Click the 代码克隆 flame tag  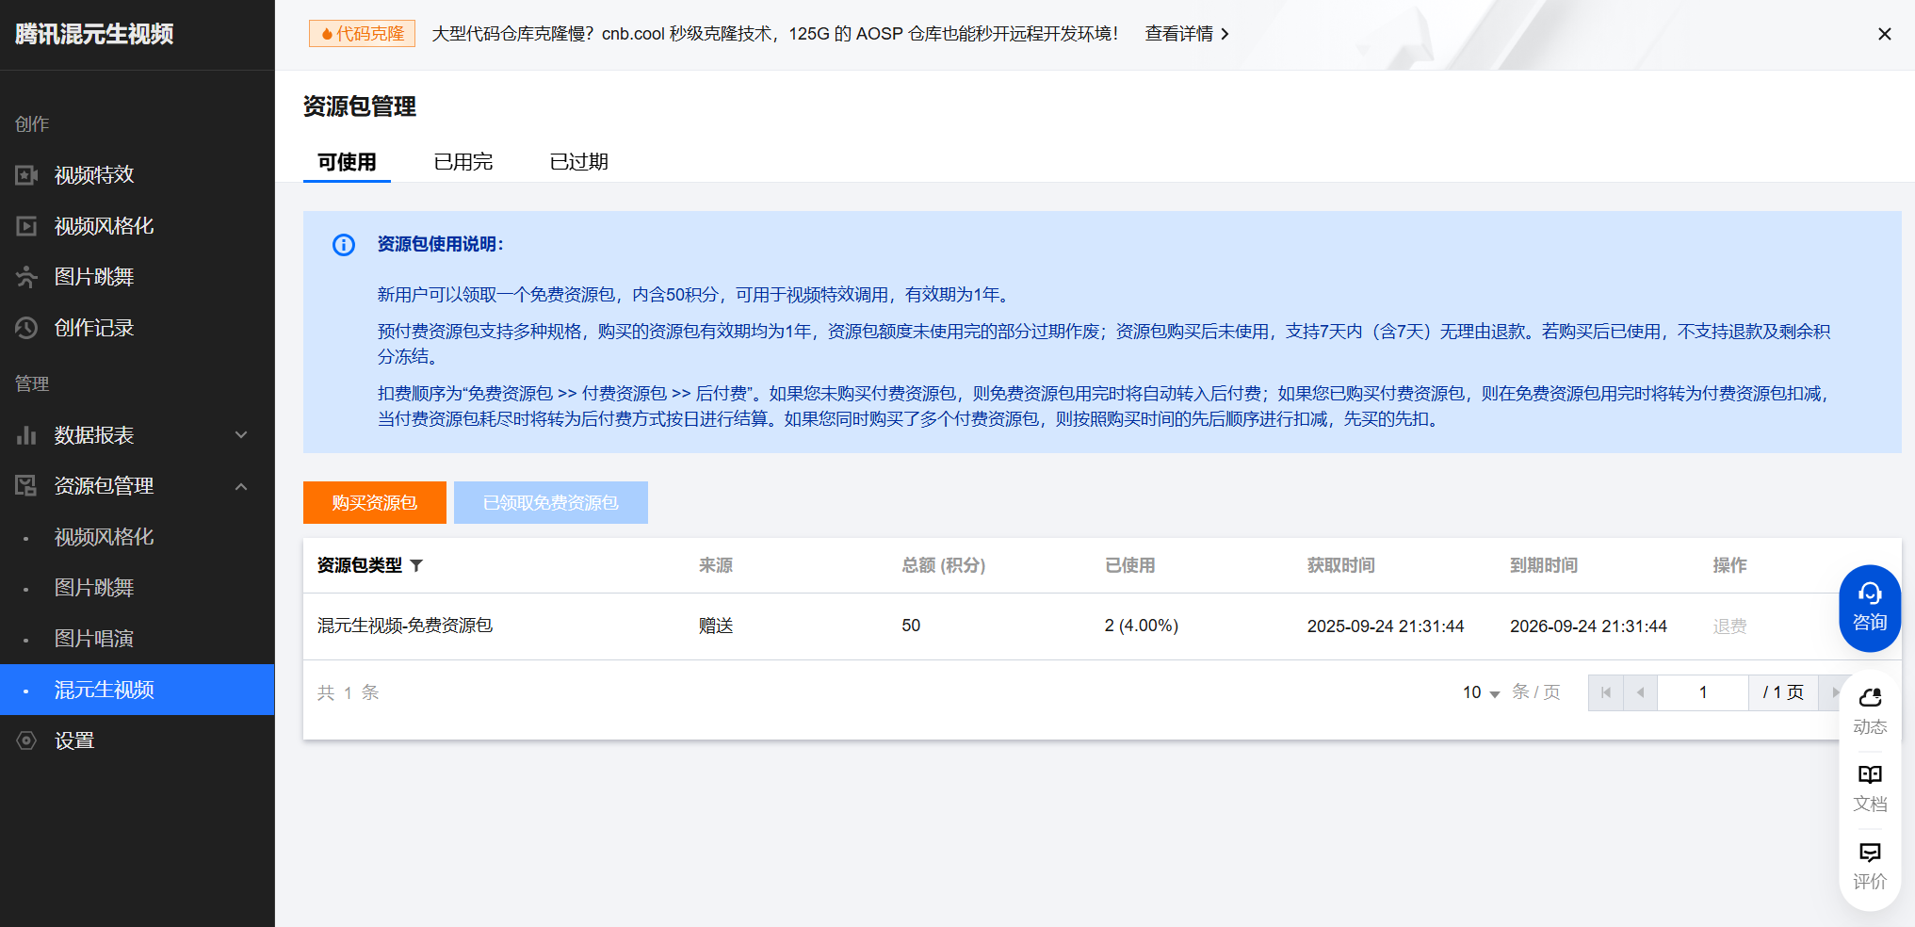pos(362,34)
